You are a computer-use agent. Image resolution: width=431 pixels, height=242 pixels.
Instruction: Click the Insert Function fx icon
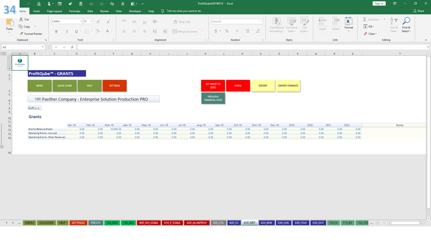[72, 47]
